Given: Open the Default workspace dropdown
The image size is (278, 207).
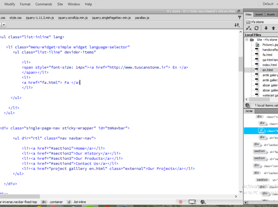Looking at the screenshot, I should click(x=270, y=4).
